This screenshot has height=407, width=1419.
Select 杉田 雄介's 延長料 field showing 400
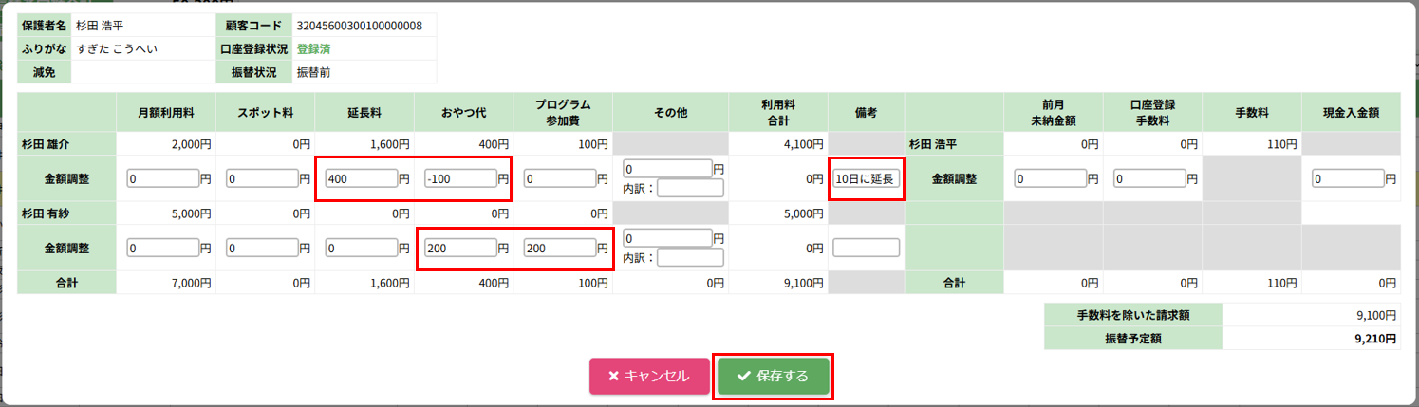(x=361, y=178)
